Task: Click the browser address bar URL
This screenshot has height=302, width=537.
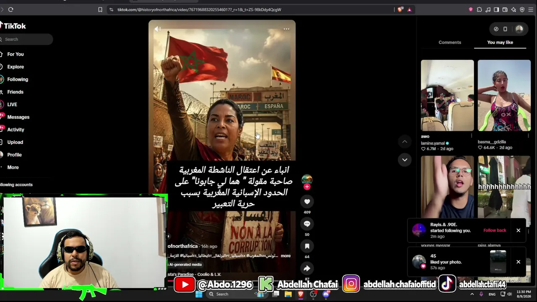Action: point(199,10)
